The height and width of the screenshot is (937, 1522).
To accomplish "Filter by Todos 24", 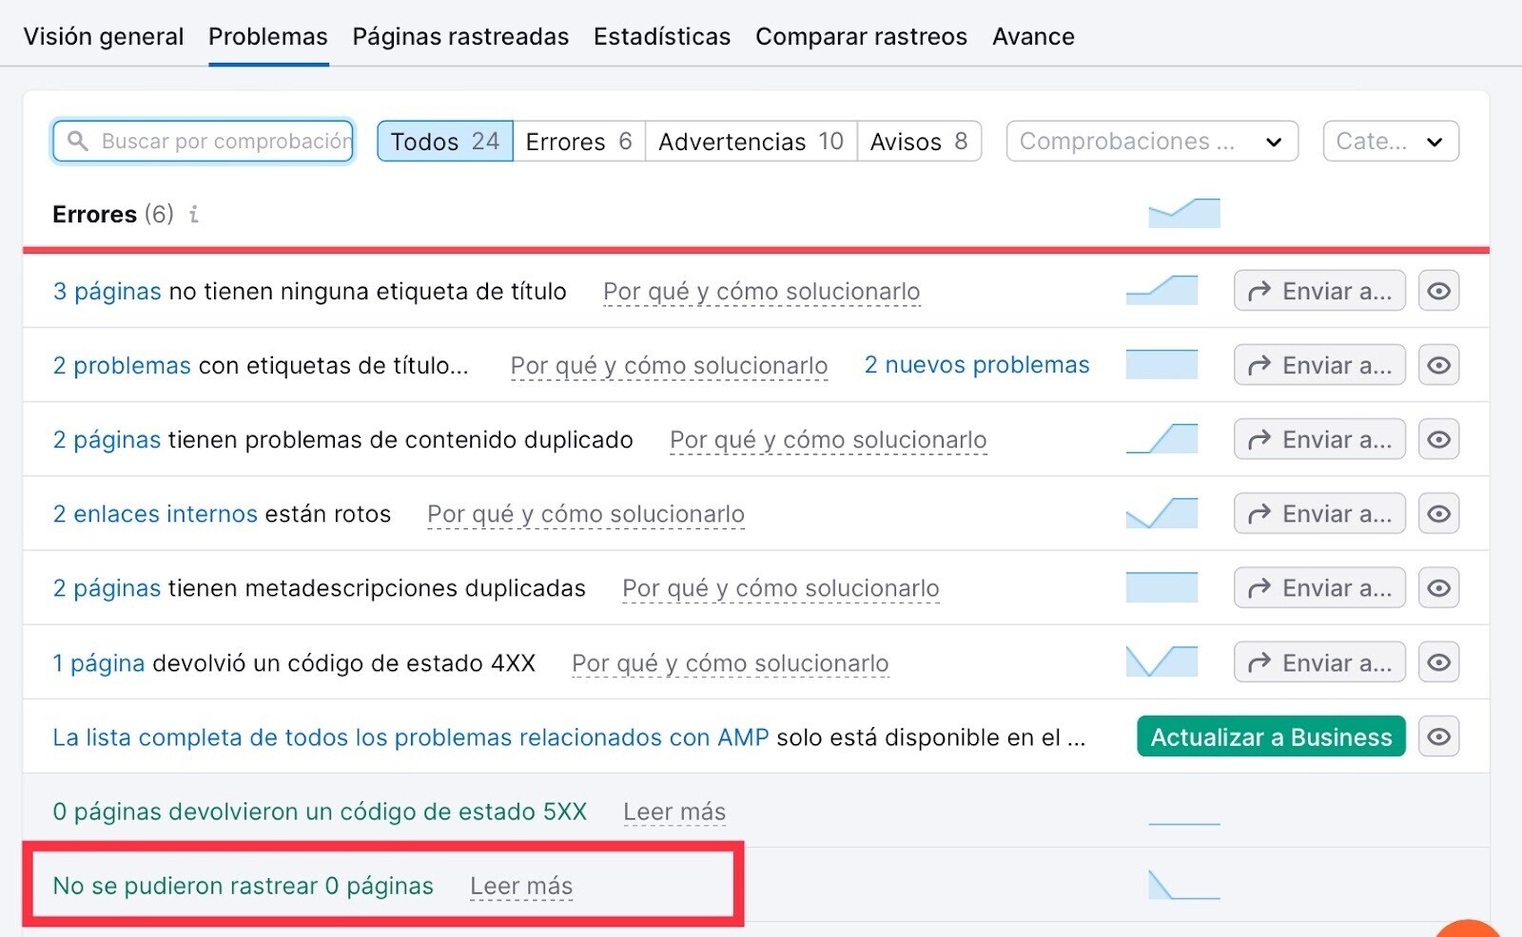I will coord(445,142).
